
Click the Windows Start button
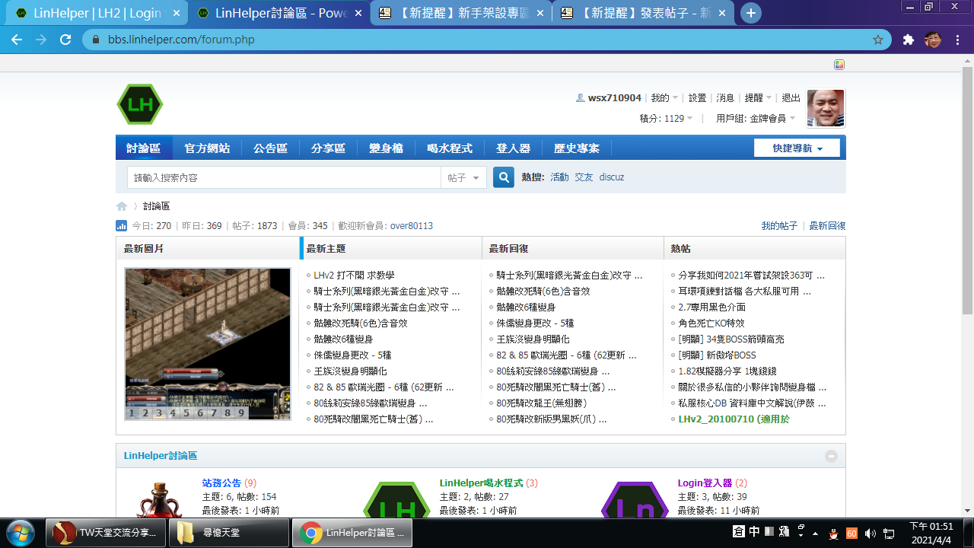pyautogui.click(x=21, y=533)
